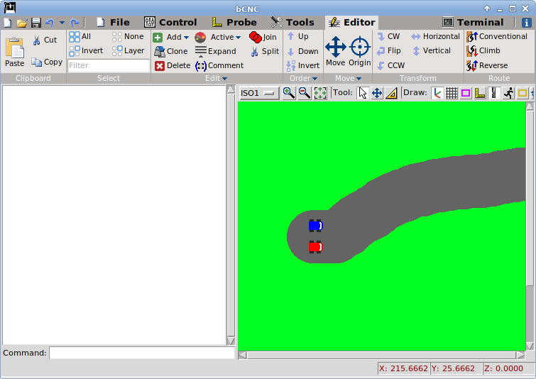
Task: Open the ISO1 view dropdown
Action: (x=260, y=93)
